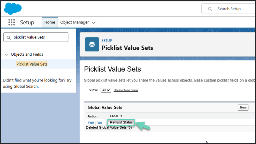Sort by the Label column arrow
Screen dimensions: 256x144
121,116
